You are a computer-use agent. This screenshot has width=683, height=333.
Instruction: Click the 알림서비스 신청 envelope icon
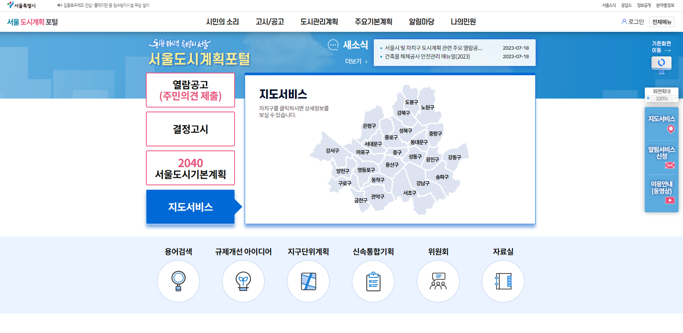[670, 165]
